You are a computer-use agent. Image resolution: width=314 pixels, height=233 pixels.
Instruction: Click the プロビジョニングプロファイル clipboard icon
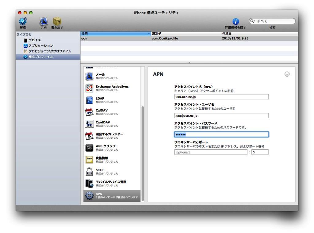25,51
